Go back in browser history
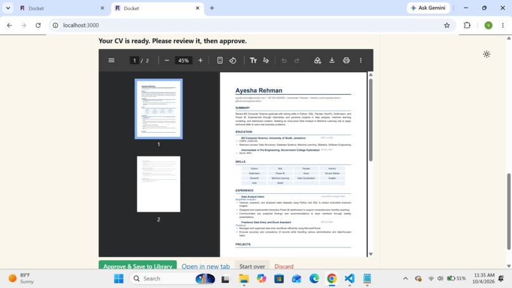 click(10, 25)
